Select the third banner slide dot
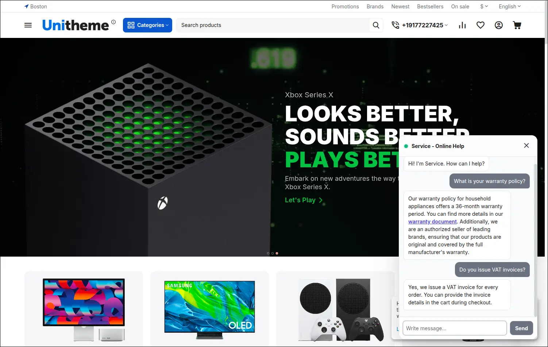Viewport: 548px width, 347px height. [277, 253]
